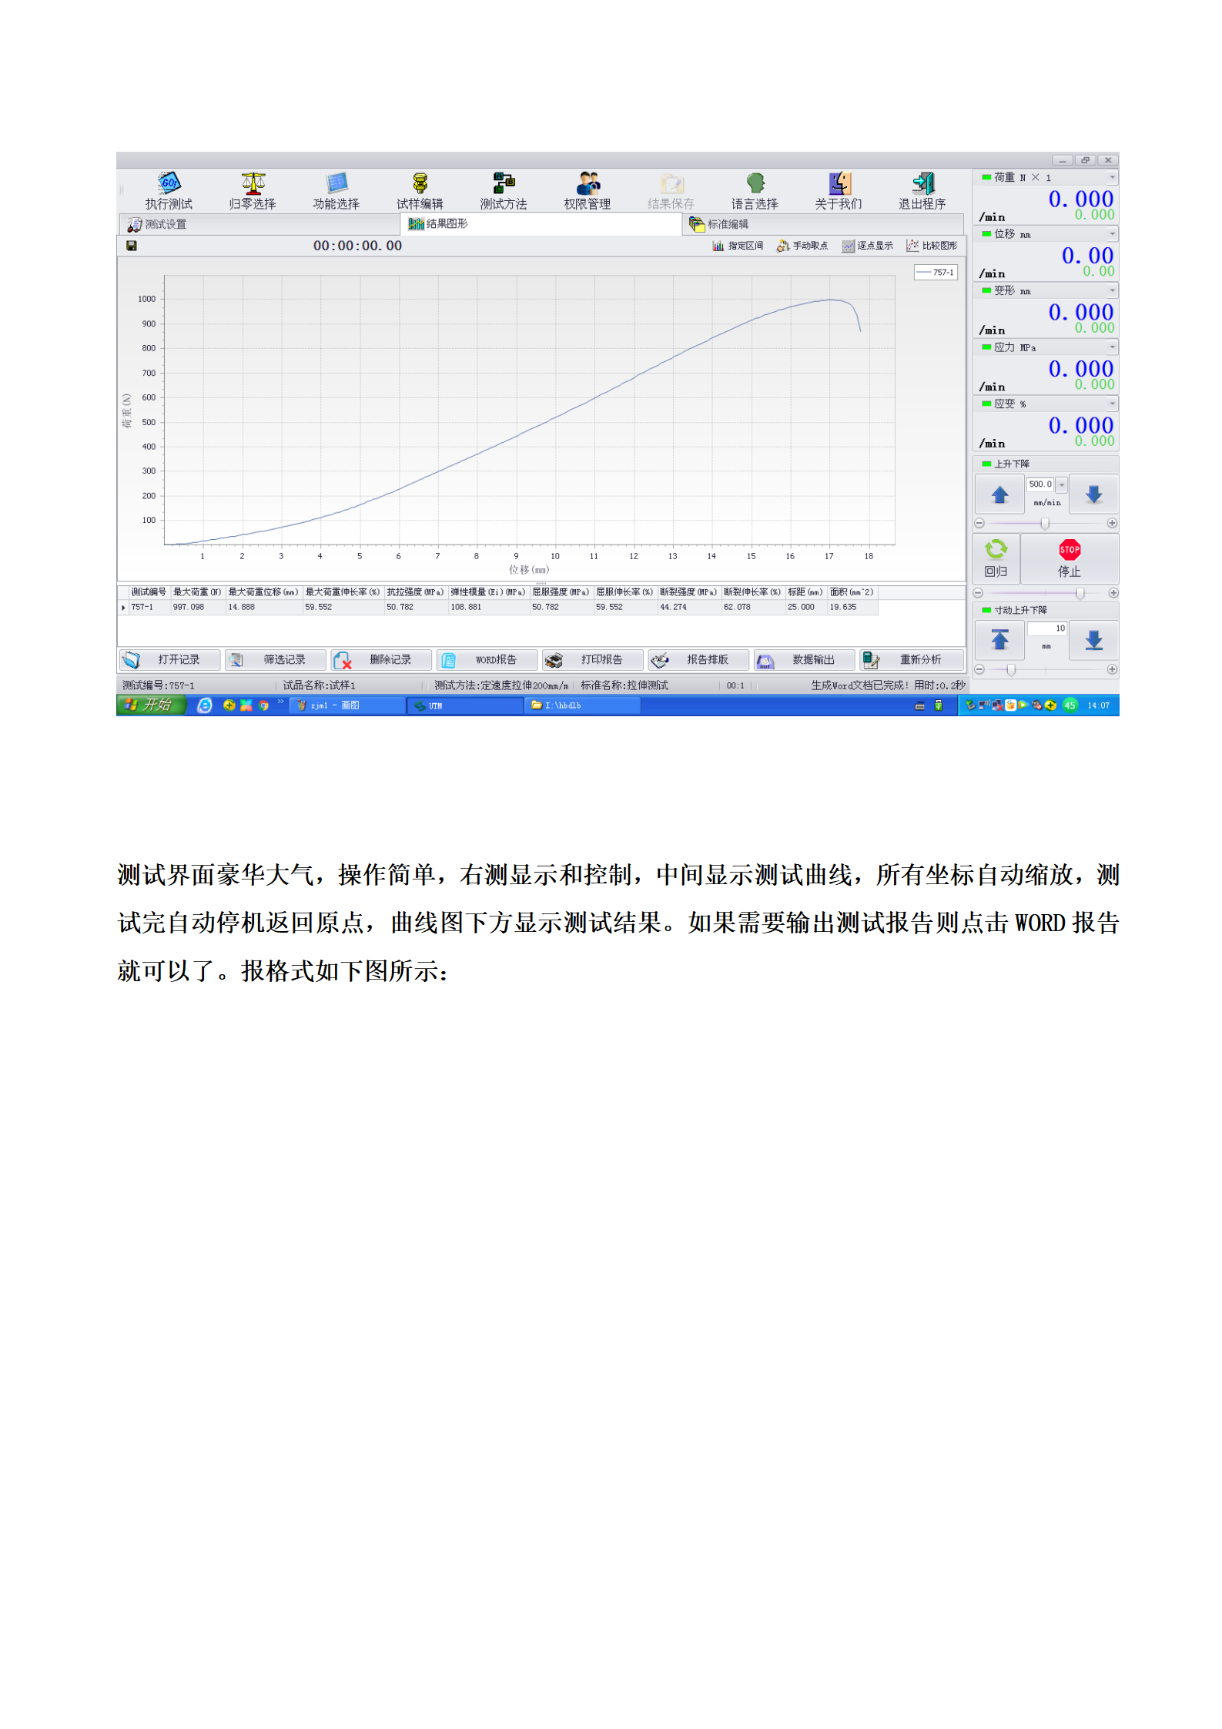Switch to 测试设置 tab
Screen dimensions: 1222x1729
tap(260, 224)
